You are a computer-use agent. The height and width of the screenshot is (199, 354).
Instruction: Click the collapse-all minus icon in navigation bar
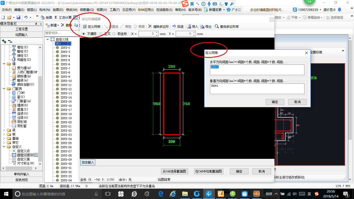(x=10, y=41)
